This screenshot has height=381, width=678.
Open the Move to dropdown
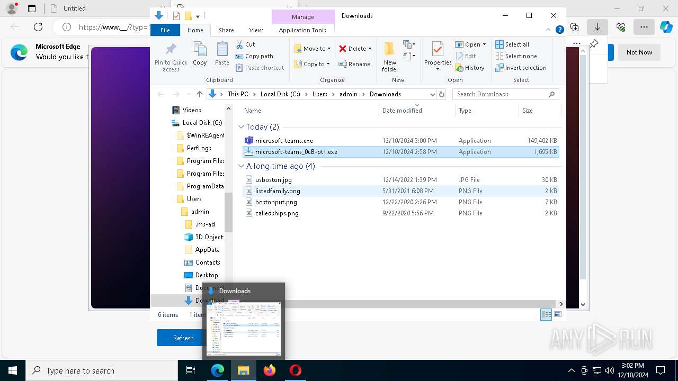pyautogui.click(x=313, y=49)
